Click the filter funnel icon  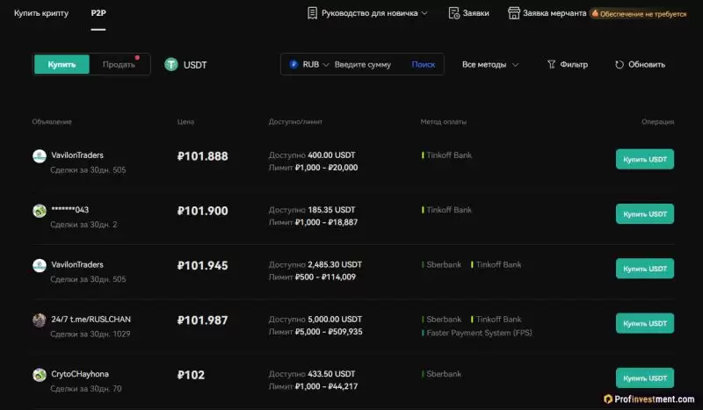[x=551, y=65]
